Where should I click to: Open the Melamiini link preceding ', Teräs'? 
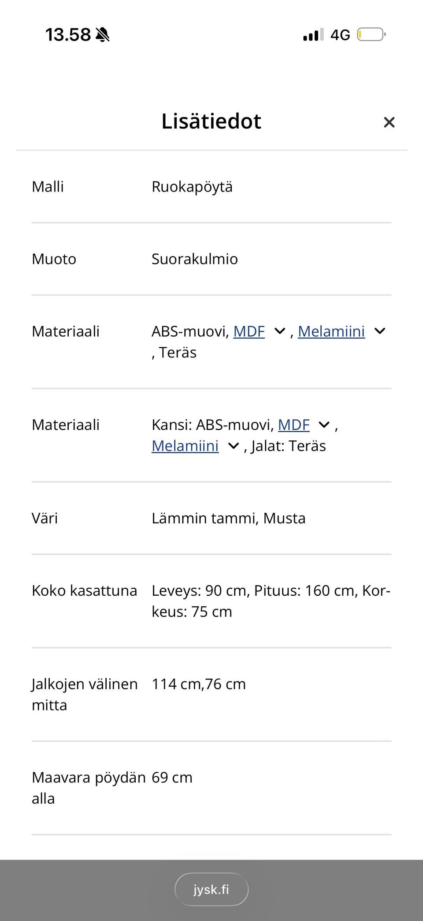pyautogui.click(x=331, y=331)
